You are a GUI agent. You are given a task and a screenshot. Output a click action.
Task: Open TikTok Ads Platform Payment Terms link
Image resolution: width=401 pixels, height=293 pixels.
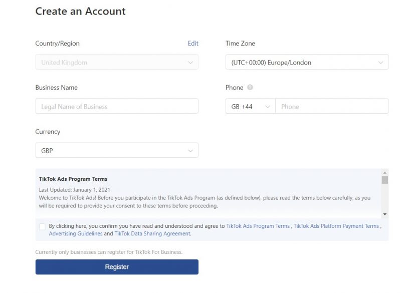(x=336, y=226)
